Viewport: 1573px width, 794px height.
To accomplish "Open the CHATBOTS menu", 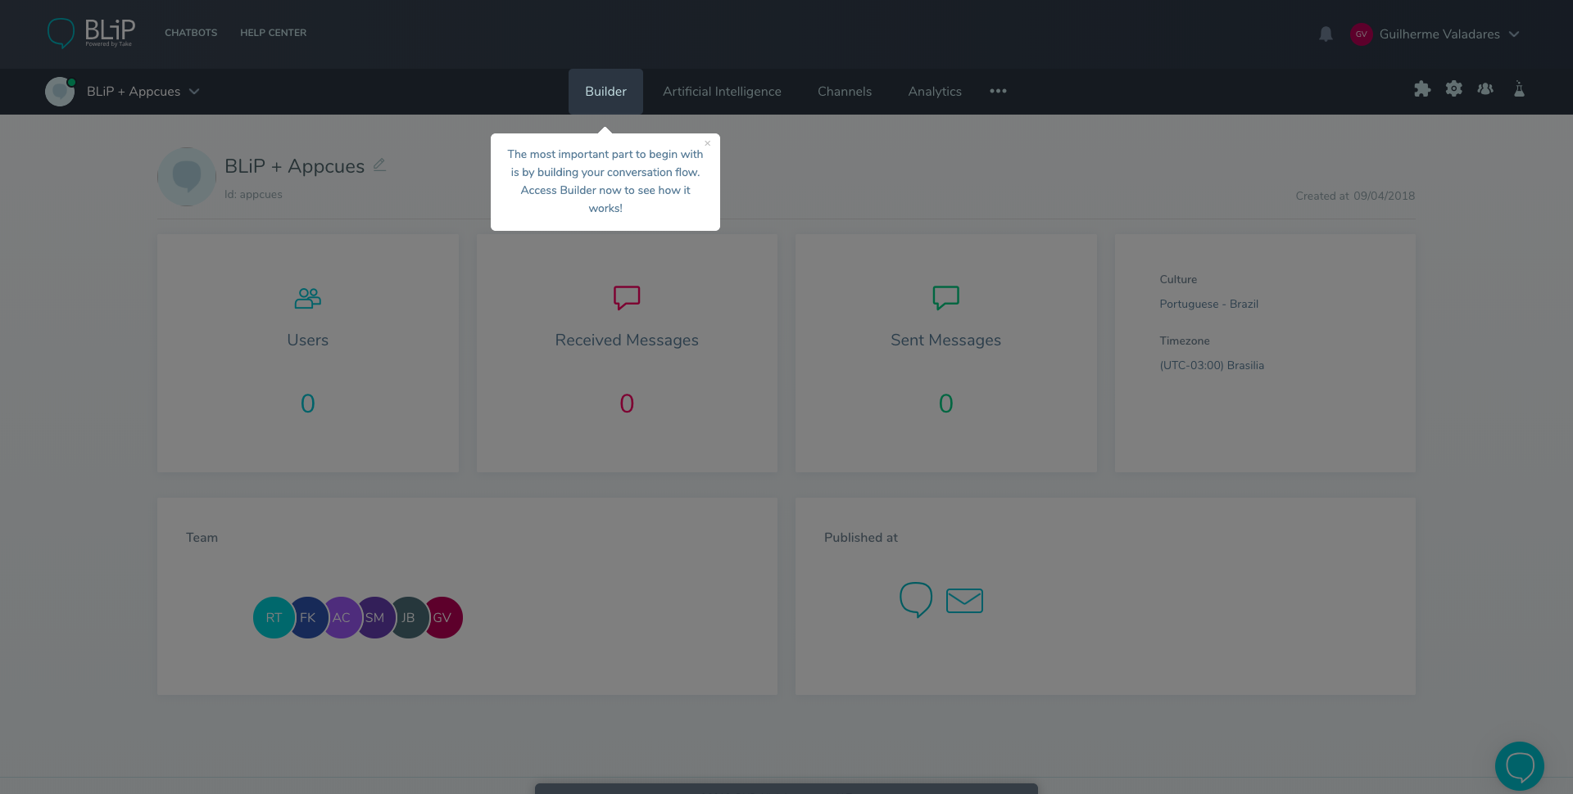I will click(x=191, y=33).
